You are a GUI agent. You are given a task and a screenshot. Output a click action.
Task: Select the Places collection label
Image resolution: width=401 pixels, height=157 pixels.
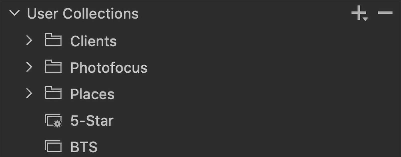[x=92, y=94]
